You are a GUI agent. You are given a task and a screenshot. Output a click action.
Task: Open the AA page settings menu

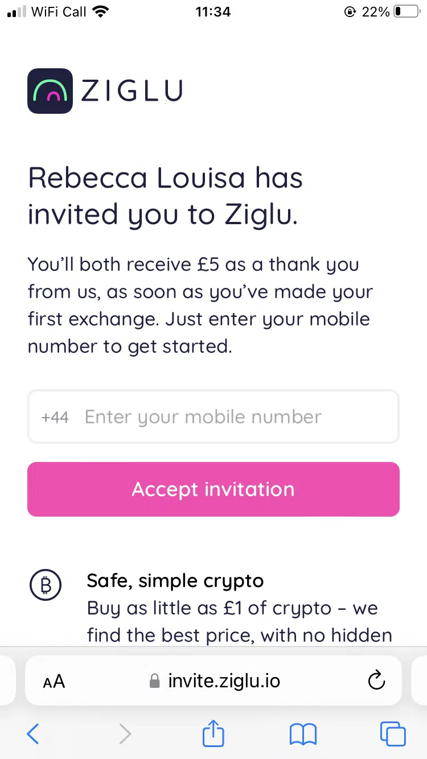(54, 681)
